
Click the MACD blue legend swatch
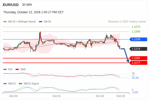(x=5, y=84)
